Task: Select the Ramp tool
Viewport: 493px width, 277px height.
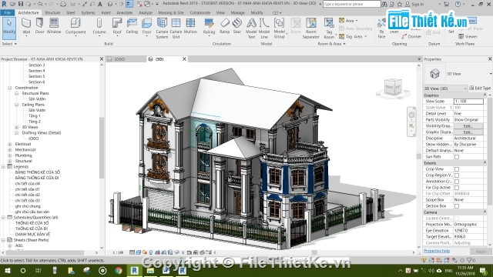Action: click(x=224, y=26)
